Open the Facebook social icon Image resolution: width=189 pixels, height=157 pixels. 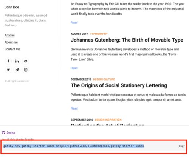(x=8, y=61)
